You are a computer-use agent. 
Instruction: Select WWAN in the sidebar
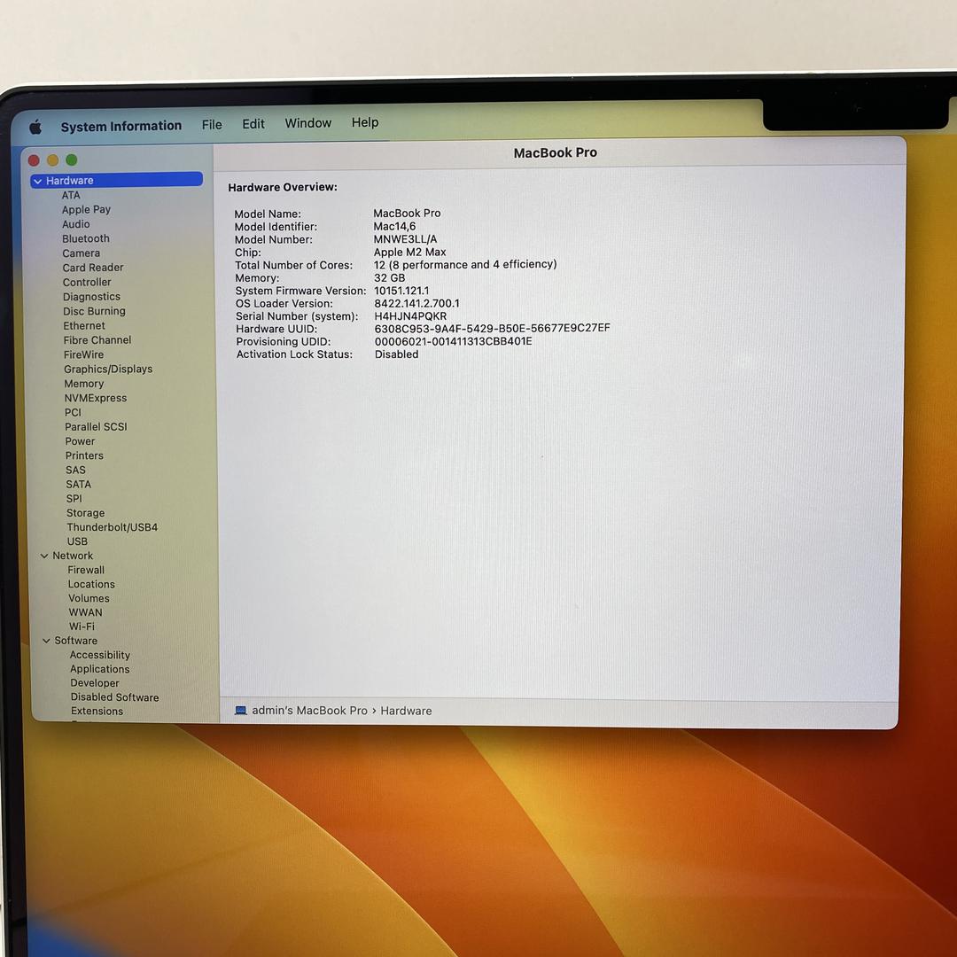click(85, 613)
